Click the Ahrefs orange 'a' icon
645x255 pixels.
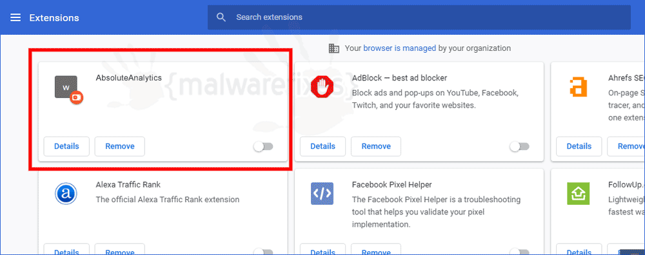tap(578, 88)
